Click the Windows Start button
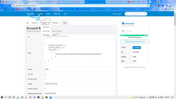This screenshot has height=99, width=176. 2,97
